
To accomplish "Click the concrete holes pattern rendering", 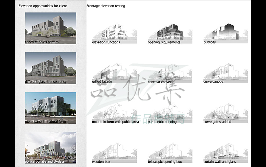I will (50, 26).
